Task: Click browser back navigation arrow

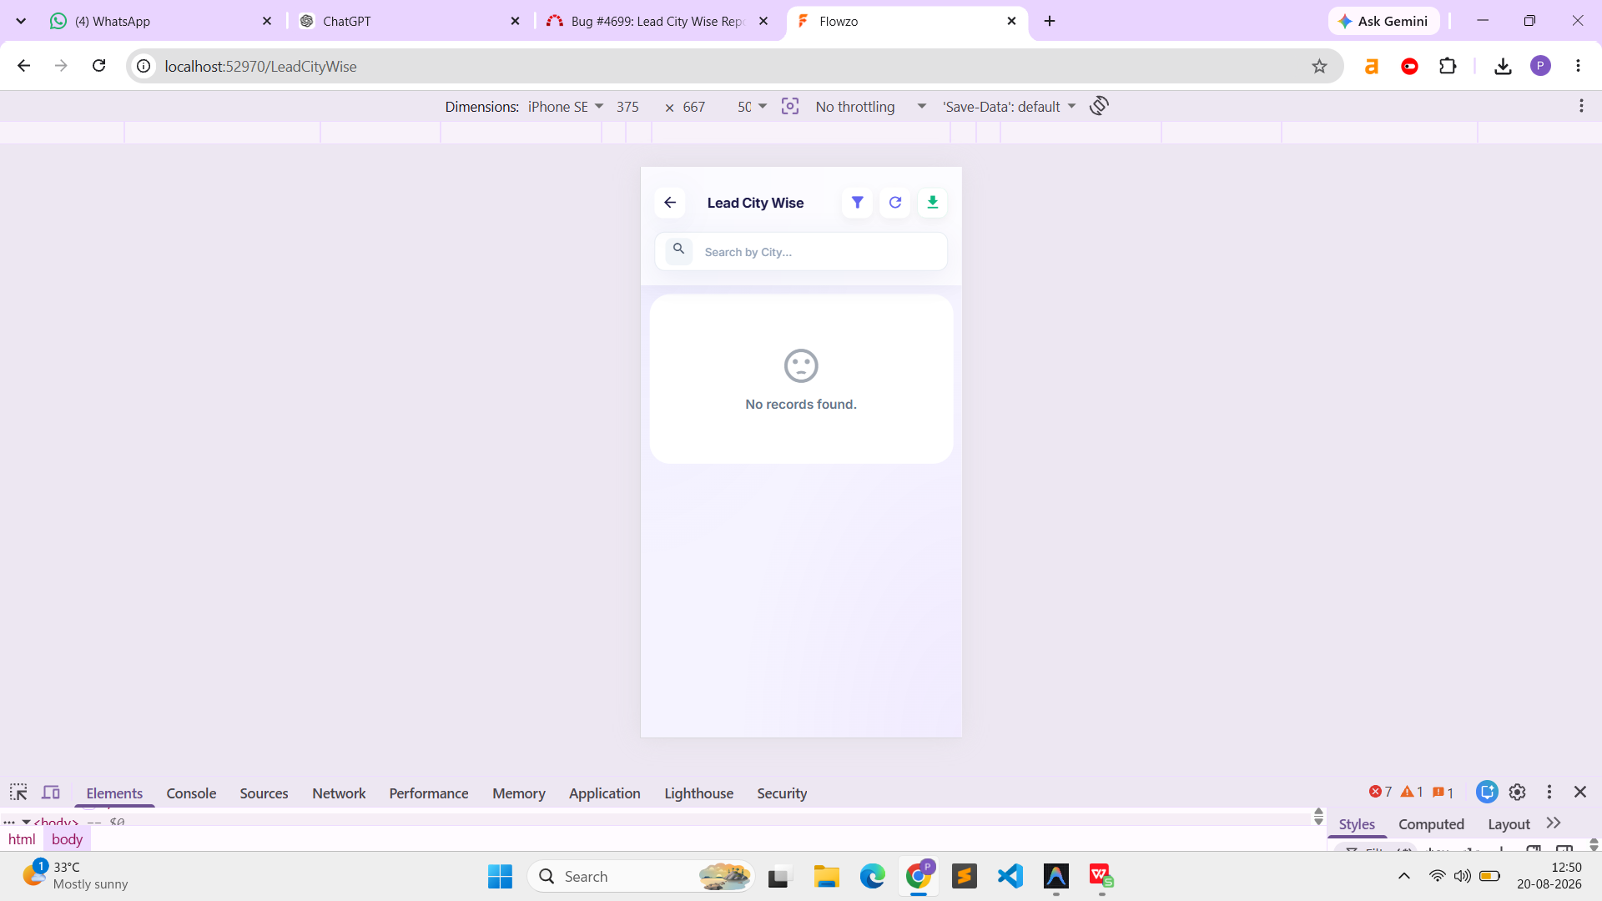Action: pyautogui.click(x=23, y=66)
